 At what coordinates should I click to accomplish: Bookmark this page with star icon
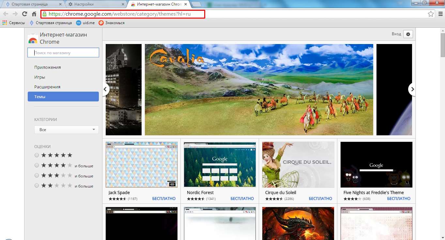point(431,14)
